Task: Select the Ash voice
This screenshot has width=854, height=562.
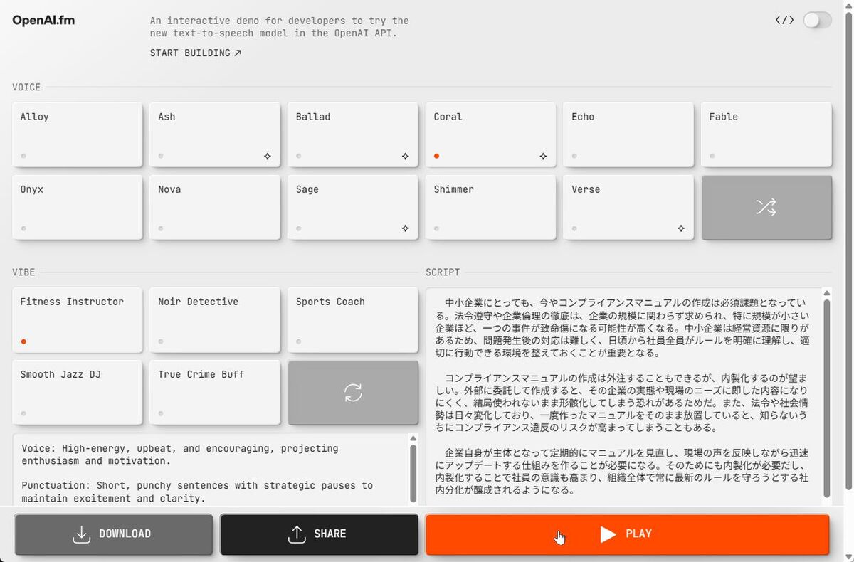Action: tap(215, 134)
